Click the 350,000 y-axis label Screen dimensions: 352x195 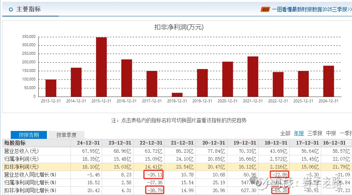[x=29, y=36]
